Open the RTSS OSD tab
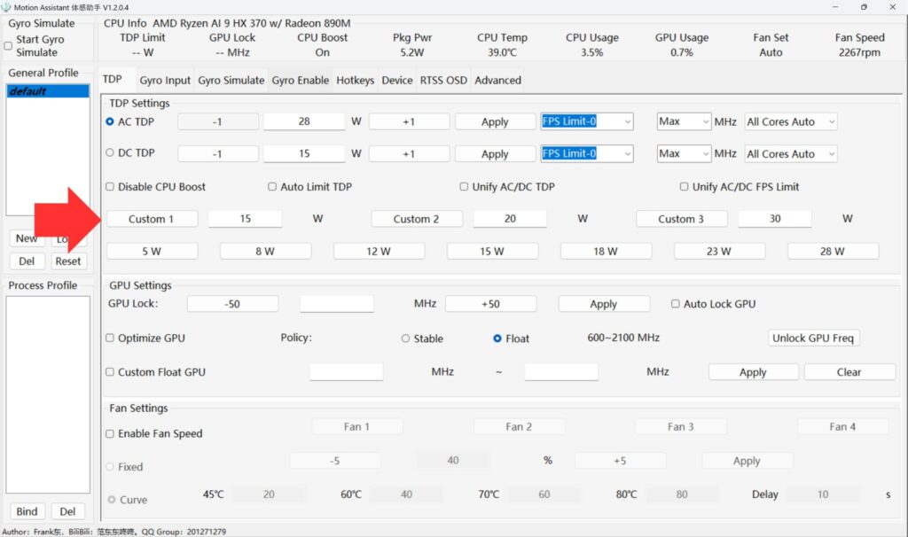908x537 pixels. point(443,80)
